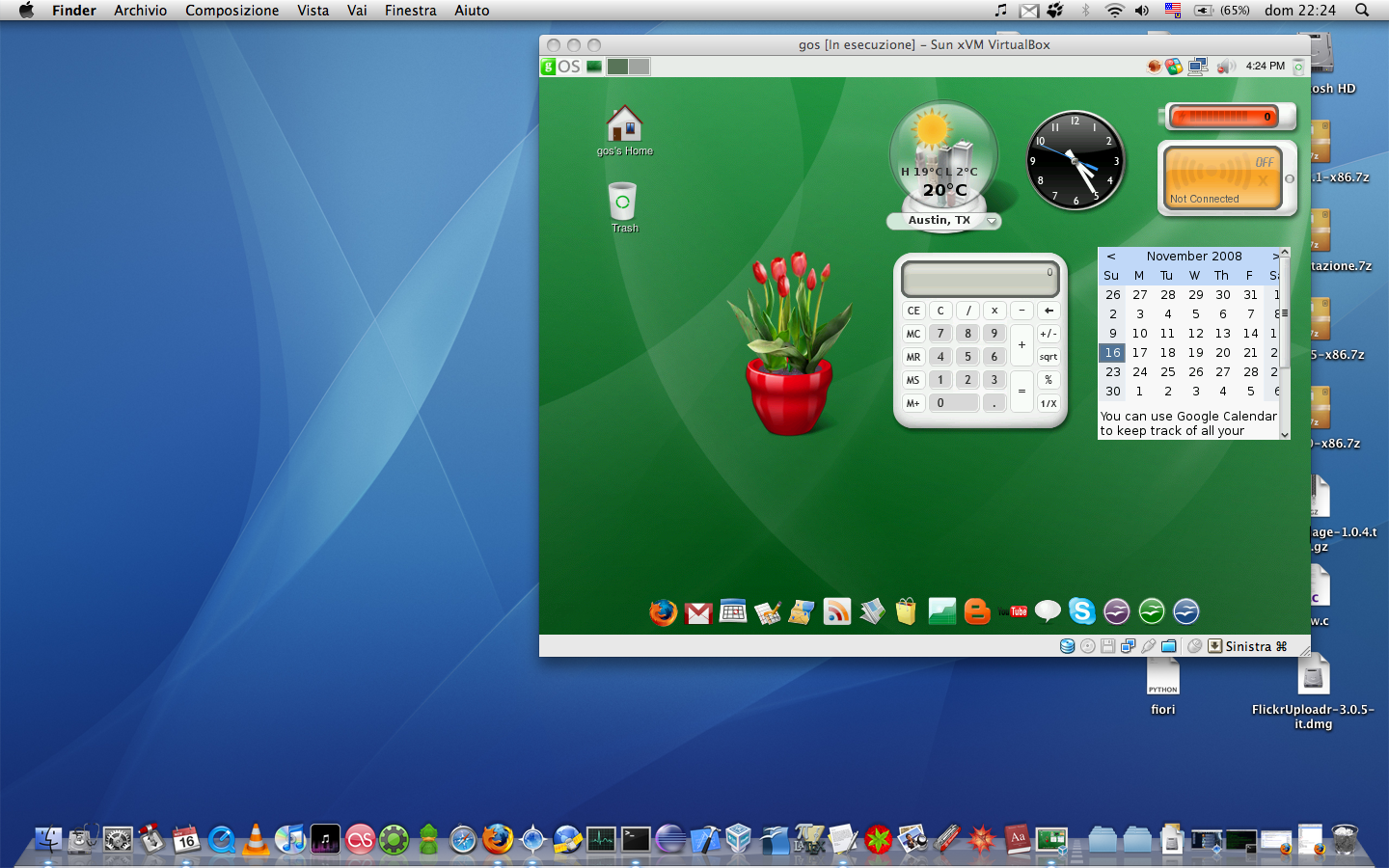The image size is (1389, 868).
Task: Open Blogger from the gOS dock
Action: pyautogui.click(x=977, y=611)
